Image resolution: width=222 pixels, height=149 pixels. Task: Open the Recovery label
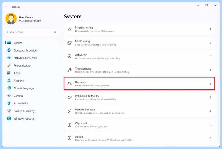point(81,82)
